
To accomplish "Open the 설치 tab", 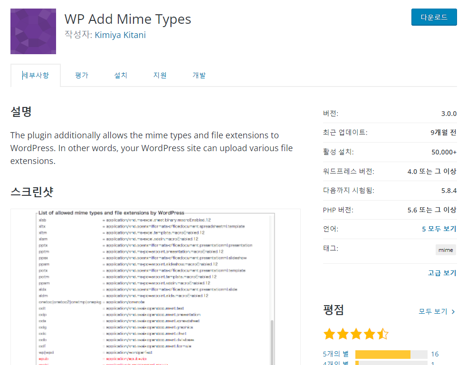I will click(121, 75).
